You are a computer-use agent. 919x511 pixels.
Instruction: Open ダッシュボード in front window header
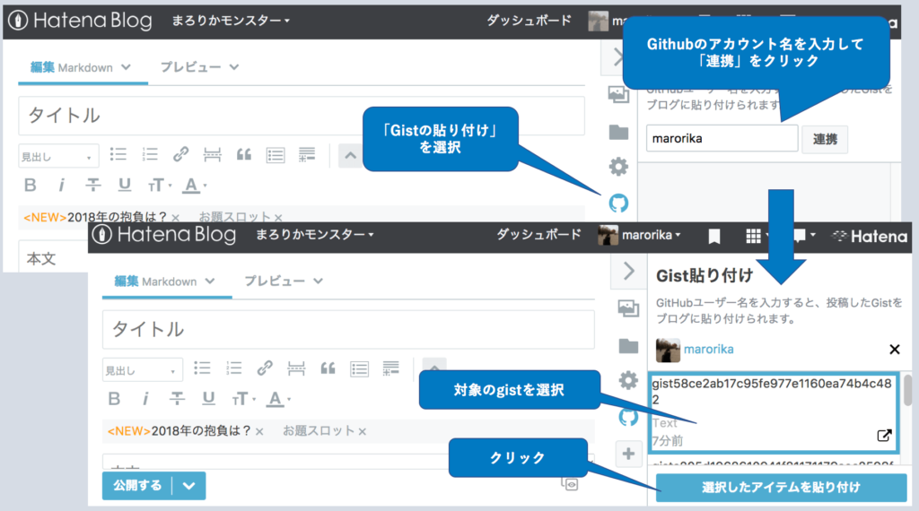click(538, 235)
